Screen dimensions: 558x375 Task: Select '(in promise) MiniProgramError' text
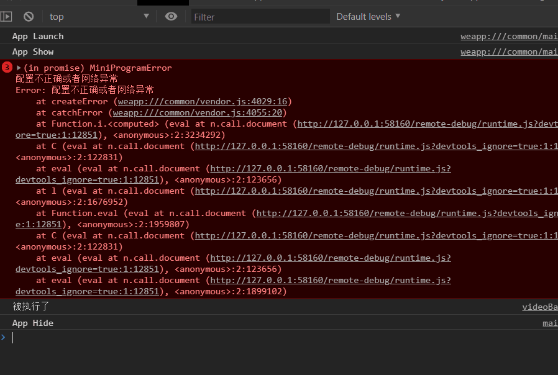pos(98,68)
